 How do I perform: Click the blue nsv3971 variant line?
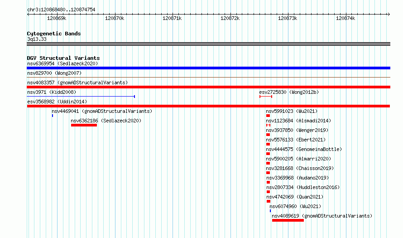(x=81, y=97)
